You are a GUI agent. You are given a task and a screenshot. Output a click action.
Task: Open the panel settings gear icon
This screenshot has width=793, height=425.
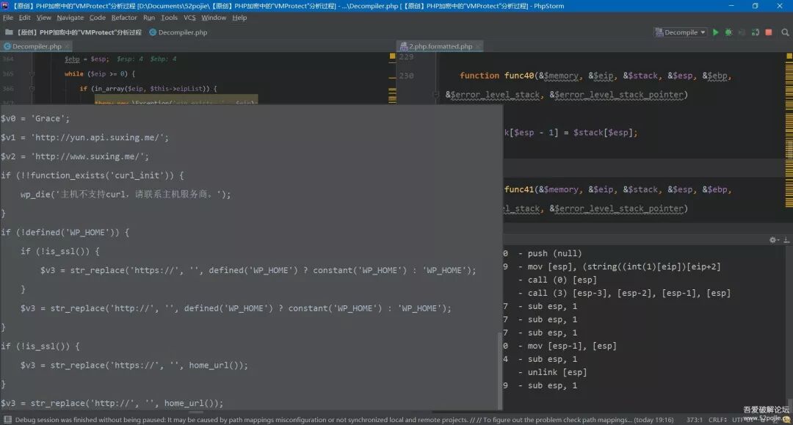tap(772, 240)
